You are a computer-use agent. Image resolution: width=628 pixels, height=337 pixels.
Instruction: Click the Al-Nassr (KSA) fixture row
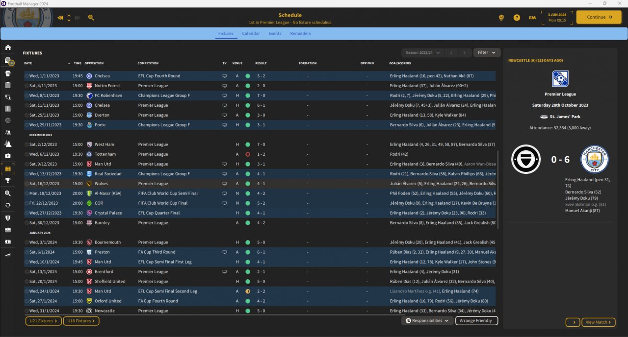point(260,193)
